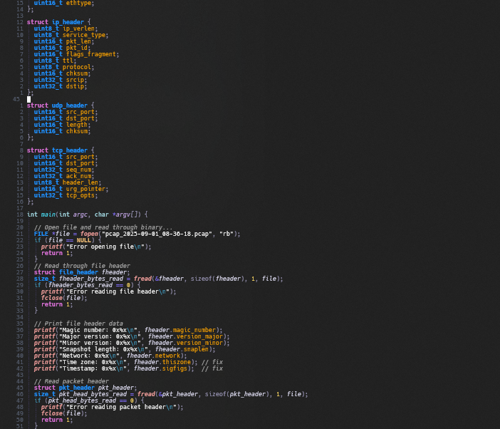Click the 'size_t fheader_bytes_read = fread' line

coord(159,279)
